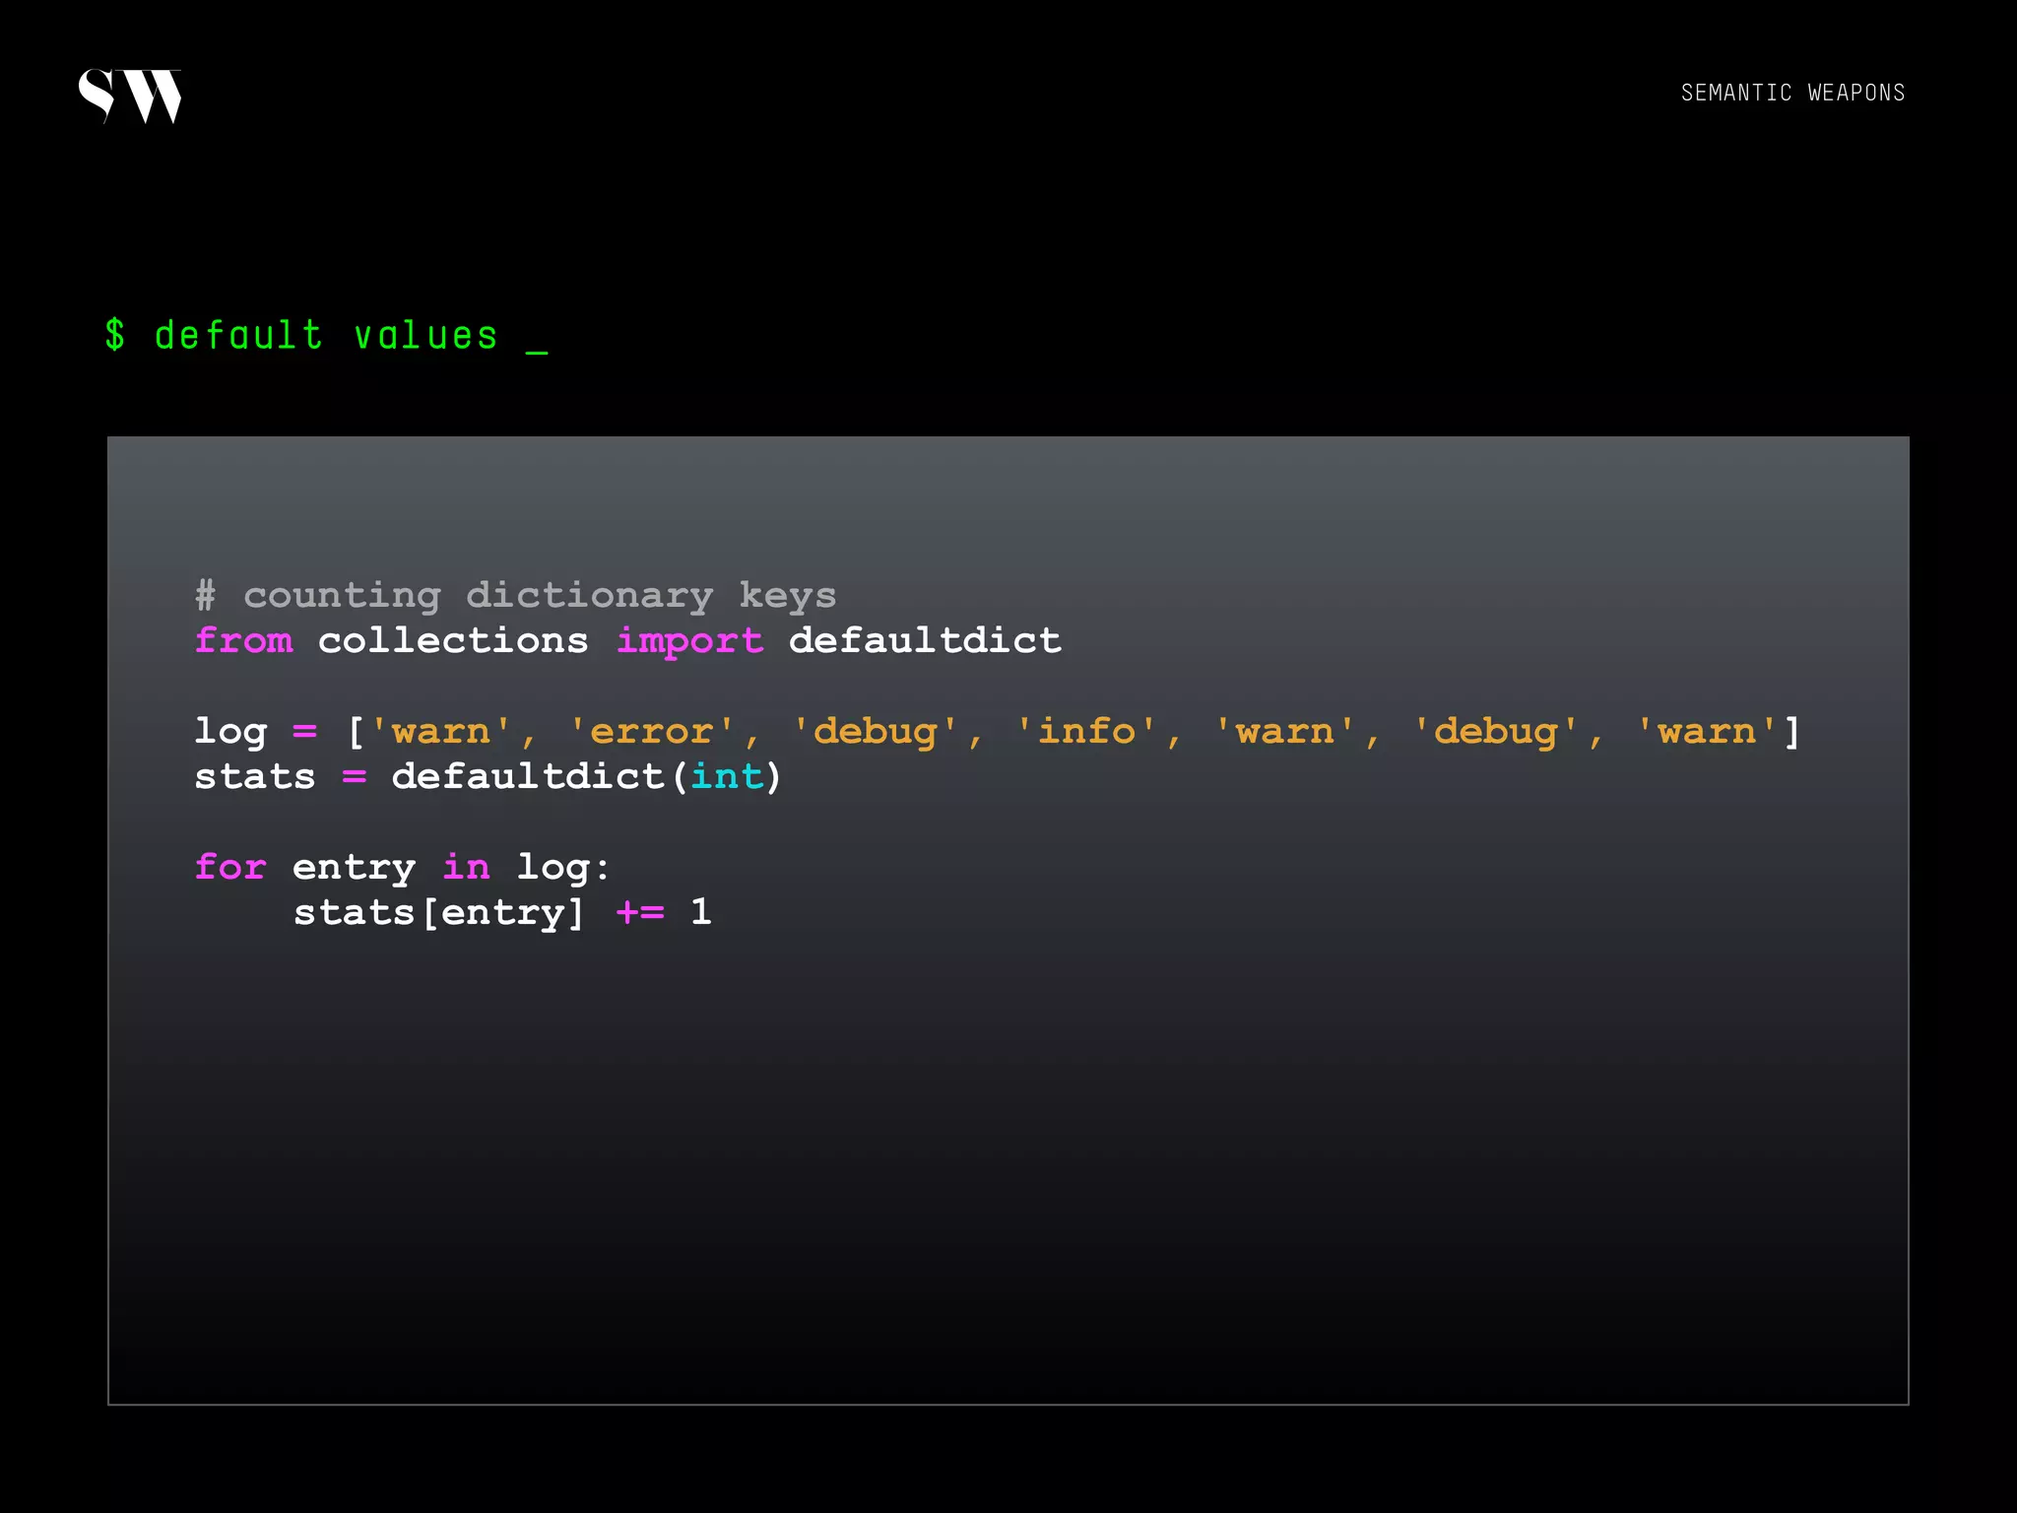Click the '$ default values _' heading
This screenshot has height=1513, width=2017.
tap(326, 336)
